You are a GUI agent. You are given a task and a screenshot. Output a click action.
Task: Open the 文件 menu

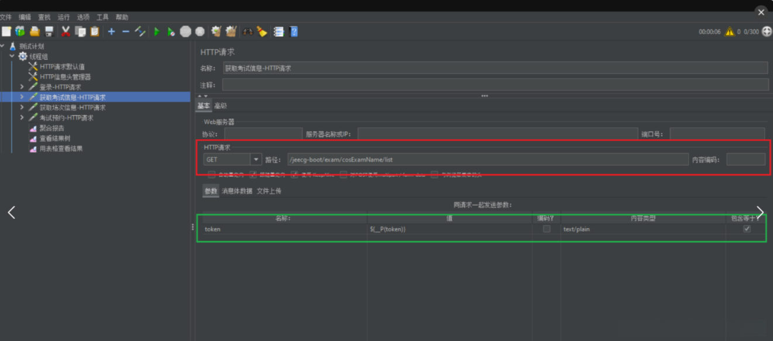(6, 18)
